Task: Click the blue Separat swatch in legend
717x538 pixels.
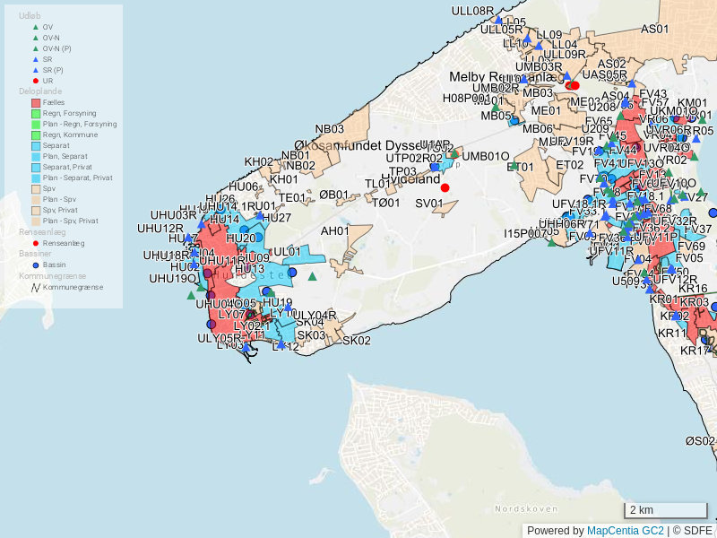Action: point(36,146)
